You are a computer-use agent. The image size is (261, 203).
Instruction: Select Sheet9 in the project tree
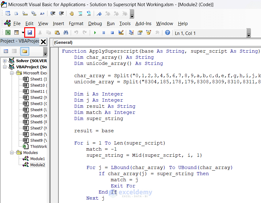click(x=35, y=141)
